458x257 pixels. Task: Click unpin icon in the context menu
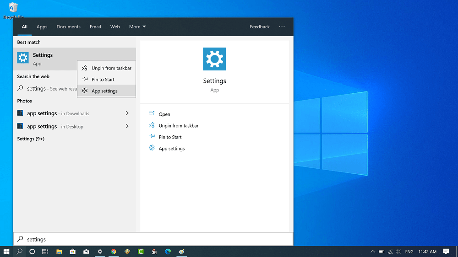click(84, 68)
